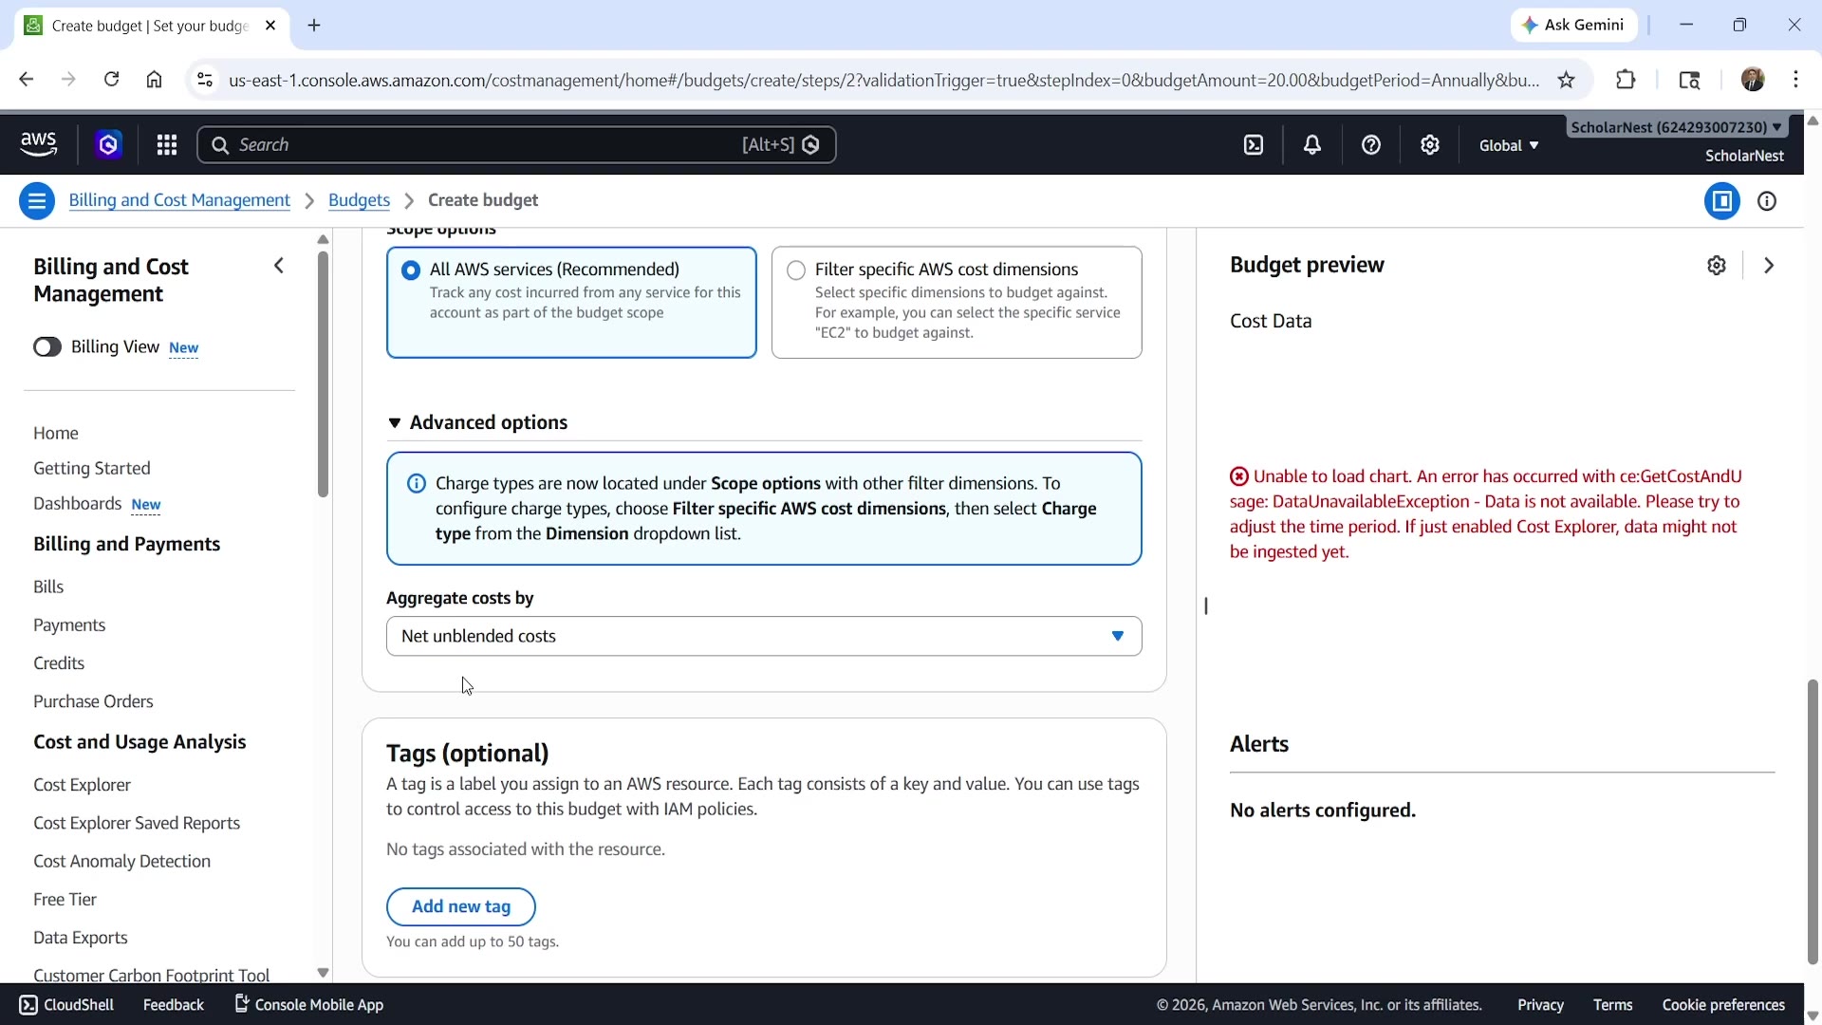Screen dimensions: 1822x1025
Task: Open Chrome profile avatar
Action: (x=1753, y=80)
